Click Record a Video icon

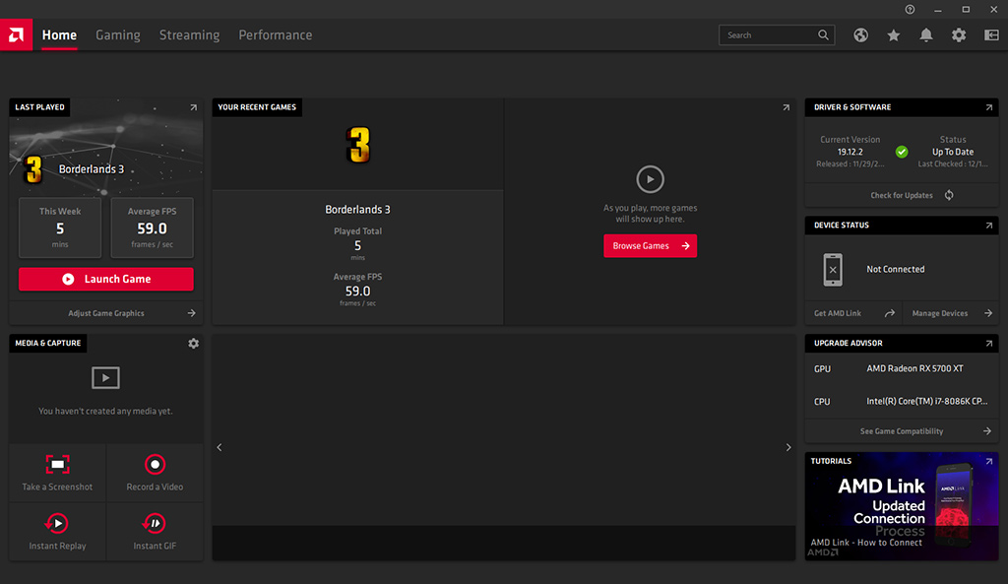tap(155, 465)
